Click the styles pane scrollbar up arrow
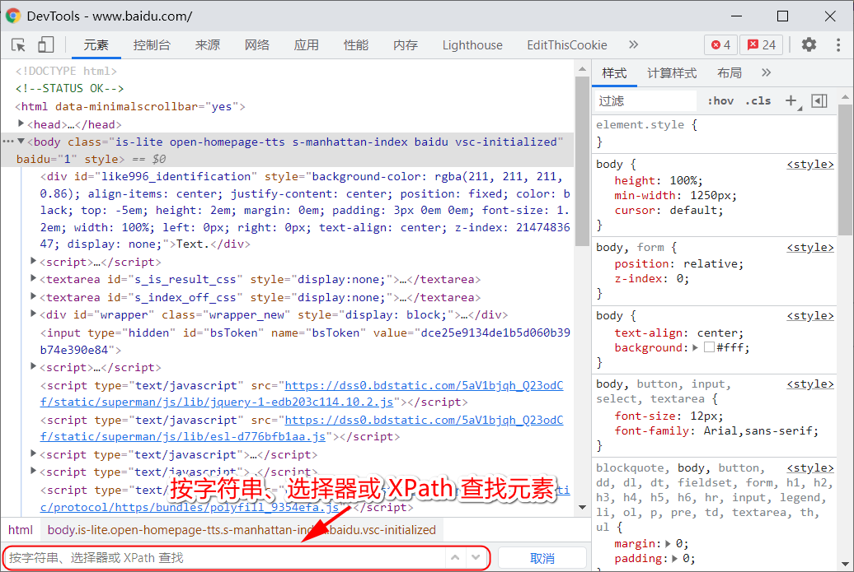 [845, 97]
